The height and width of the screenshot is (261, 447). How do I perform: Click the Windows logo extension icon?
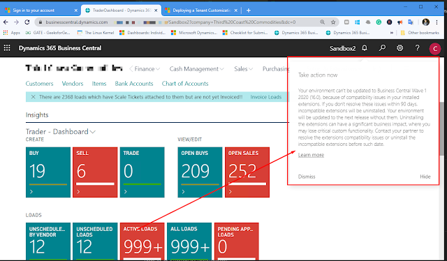tap(357, 22)
